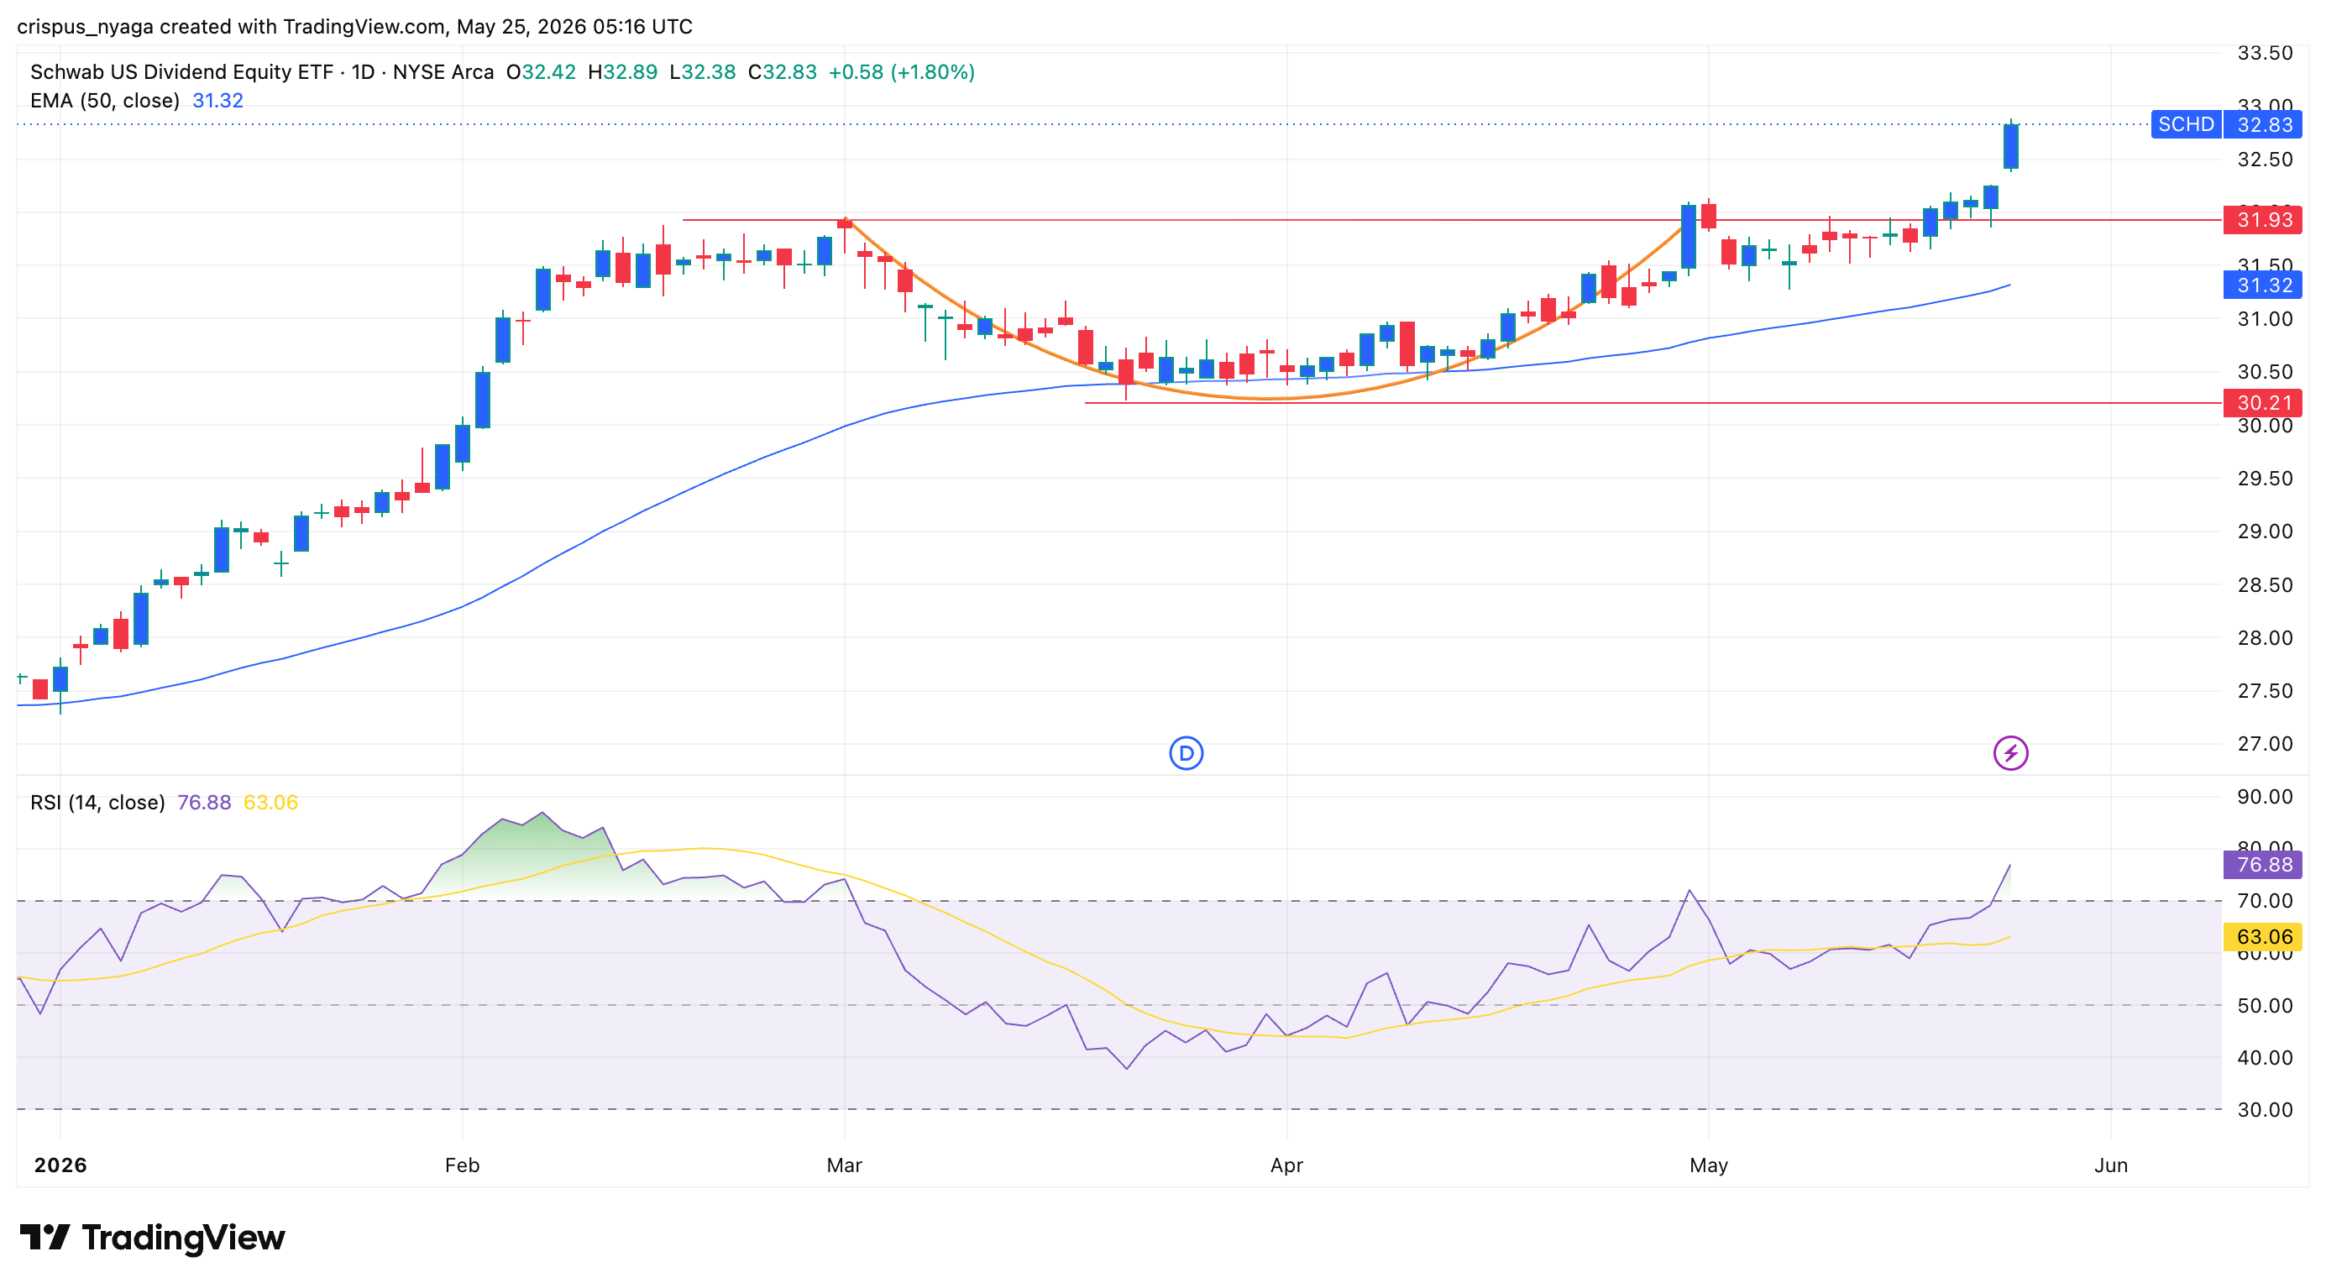The image size is (2326, 1288).
Task: Select the "1D" interval in the legend
Action: tap(363, 72)
